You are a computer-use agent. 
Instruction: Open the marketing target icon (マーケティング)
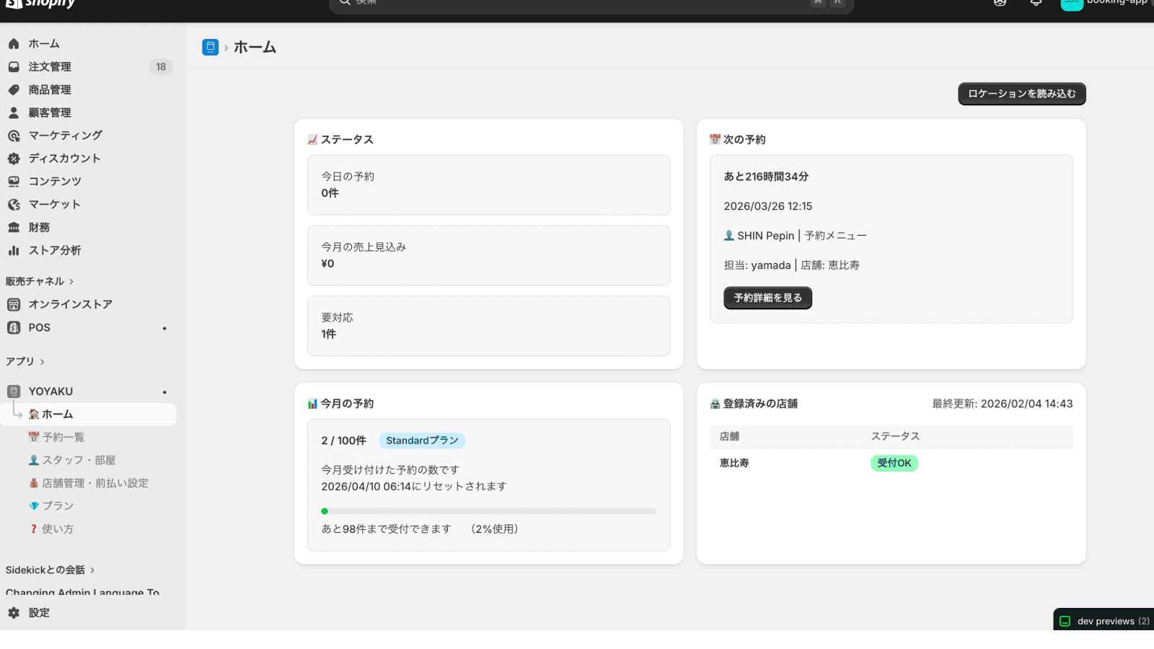(x=14, y=136)
